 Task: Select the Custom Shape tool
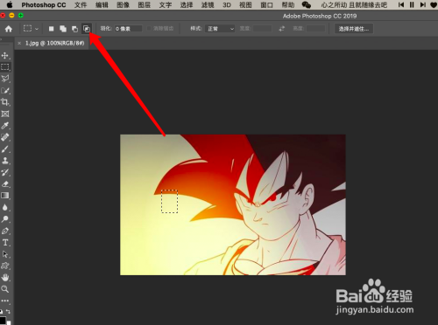coord(5,266)
